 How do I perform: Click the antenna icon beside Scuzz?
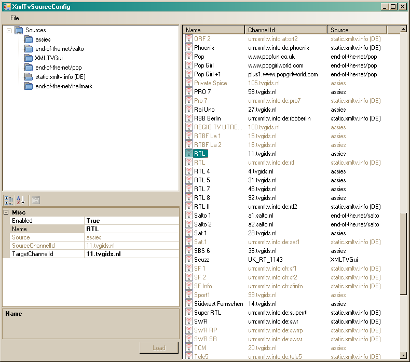tap(189, 260)
